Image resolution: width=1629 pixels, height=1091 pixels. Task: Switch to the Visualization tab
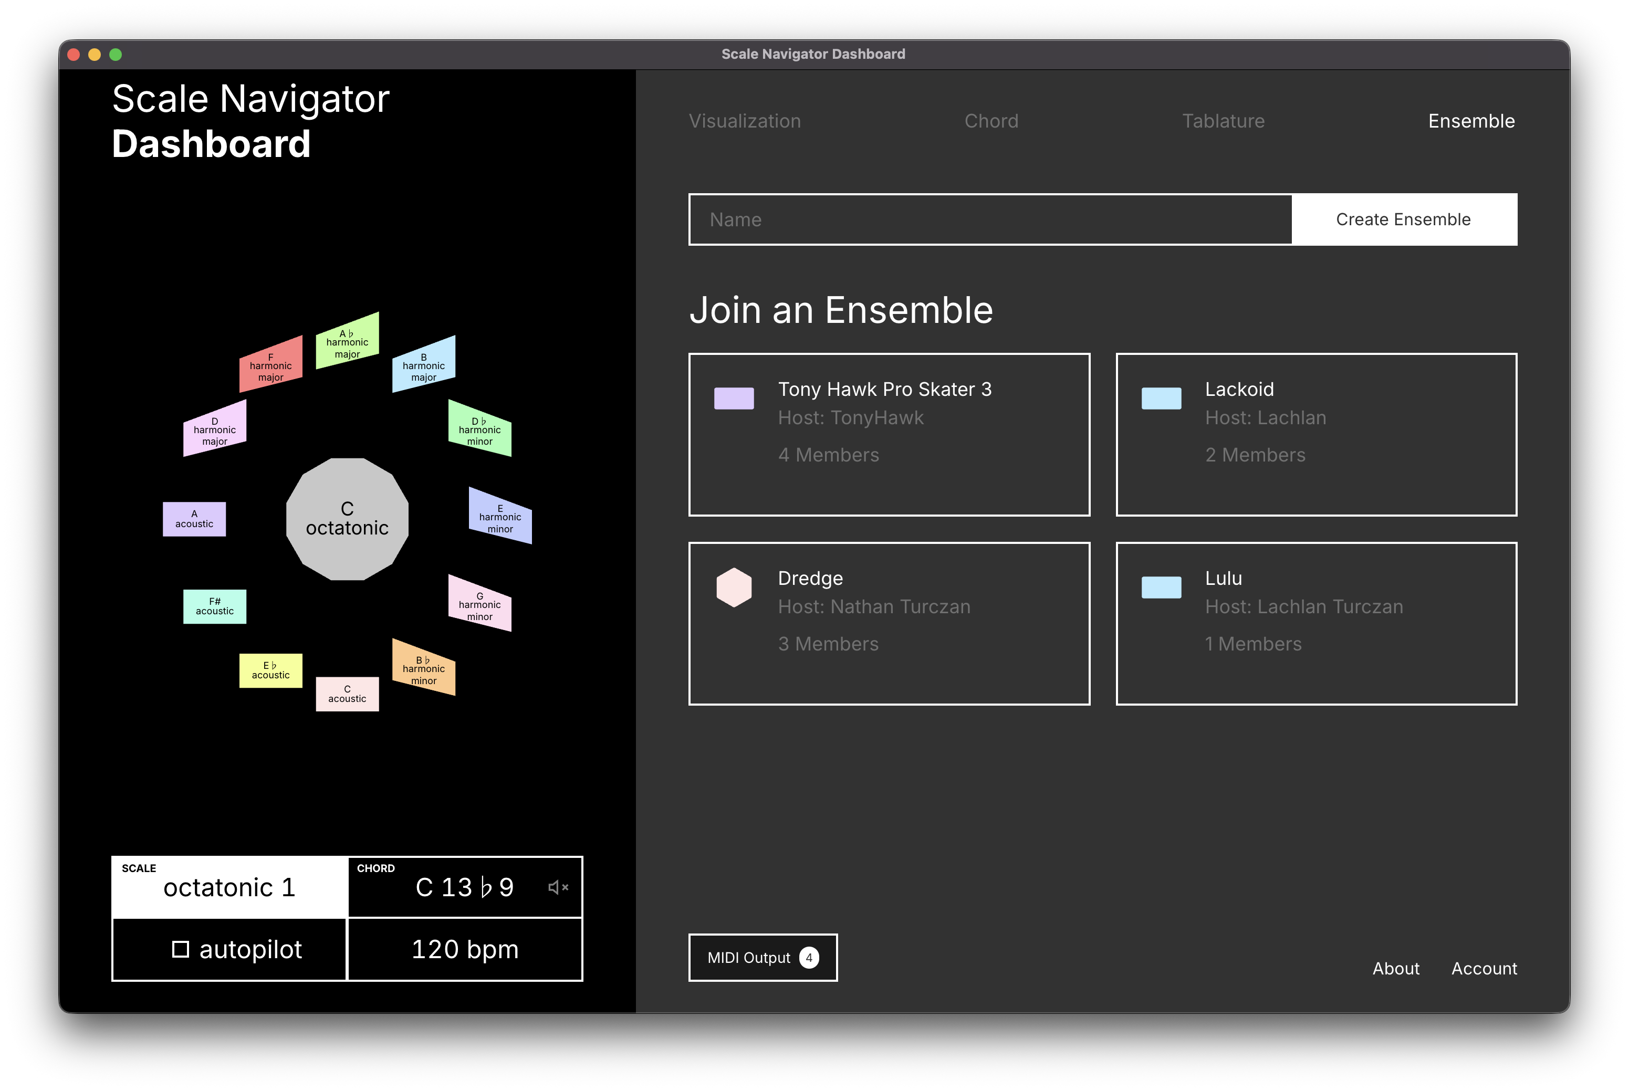[745, 120]
